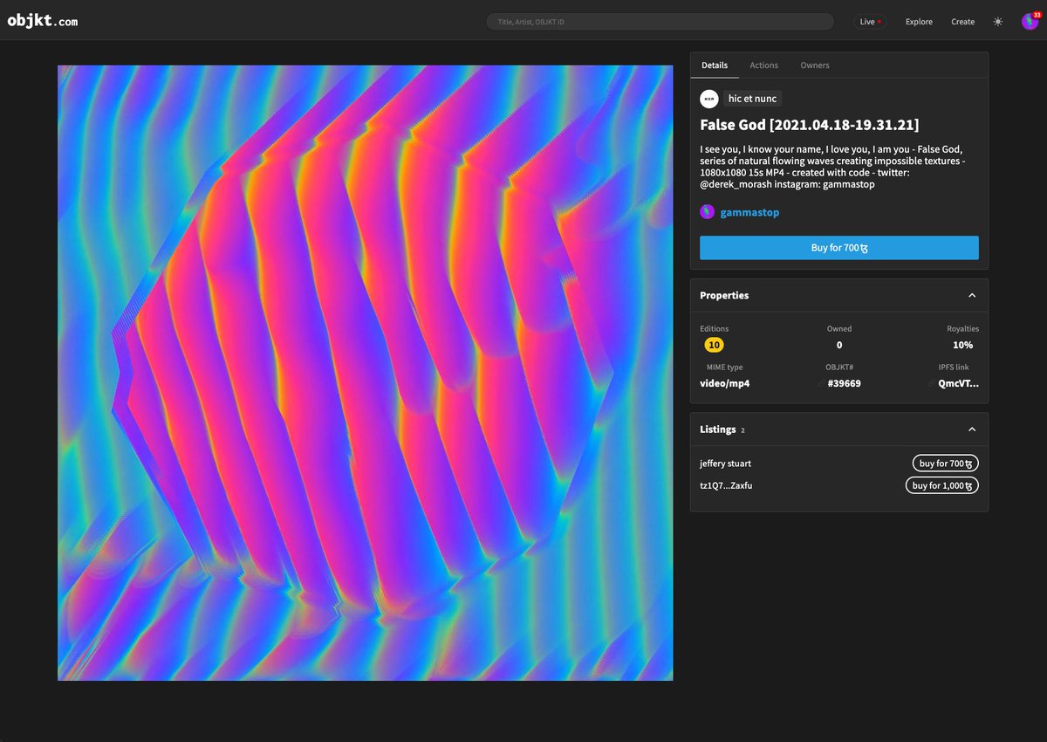Click jeffery stuart's buy for 700 button
Viewport: 1047px width, 742px height.
pos(946,464)
